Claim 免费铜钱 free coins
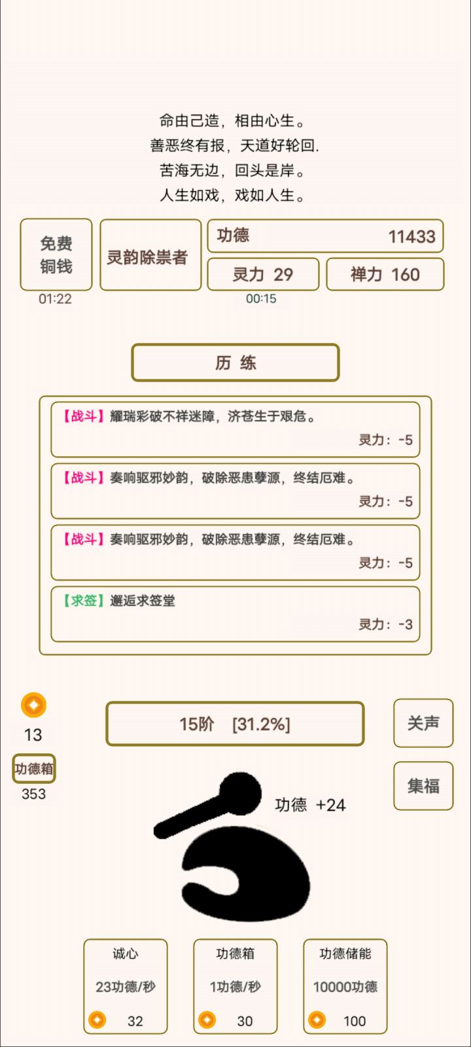 click(56, 255)
